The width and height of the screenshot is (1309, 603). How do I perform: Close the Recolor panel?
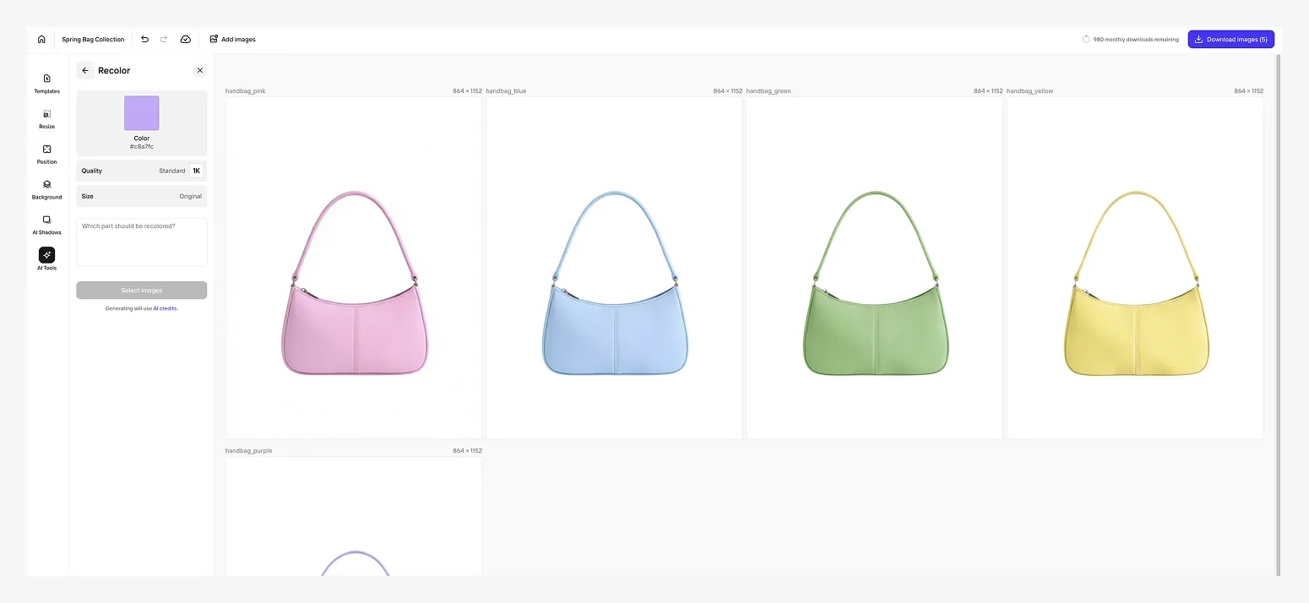pos(199,70)
